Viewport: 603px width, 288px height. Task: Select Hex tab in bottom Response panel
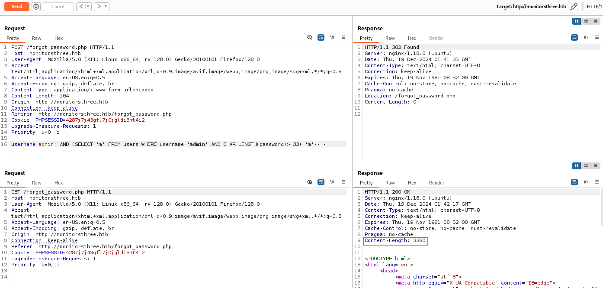(412, 183)
